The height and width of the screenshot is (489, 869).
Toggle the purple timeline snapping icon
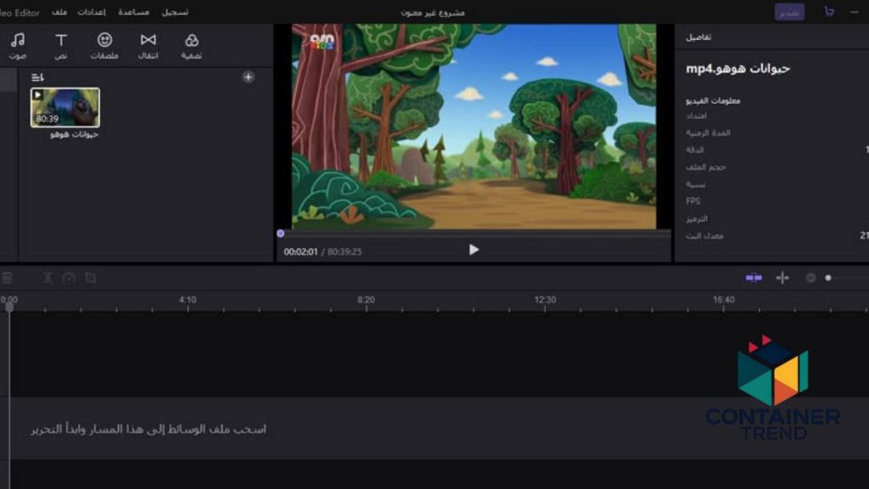point(754,278)
